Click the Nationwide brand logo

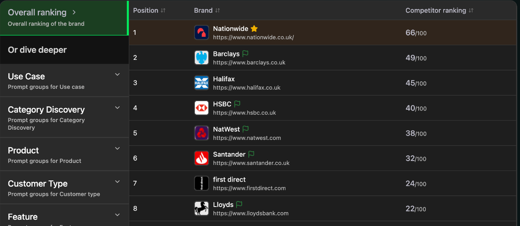(x=202, y=33)
